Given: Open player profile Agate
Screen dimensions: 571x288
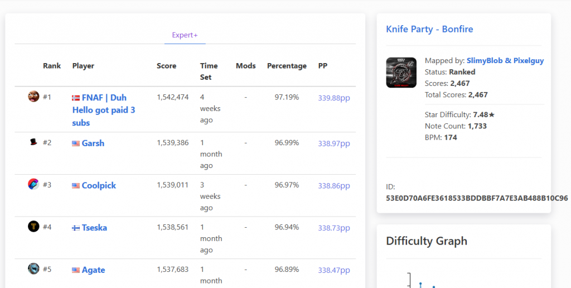Looking at the screenshot, I should 93,270.
